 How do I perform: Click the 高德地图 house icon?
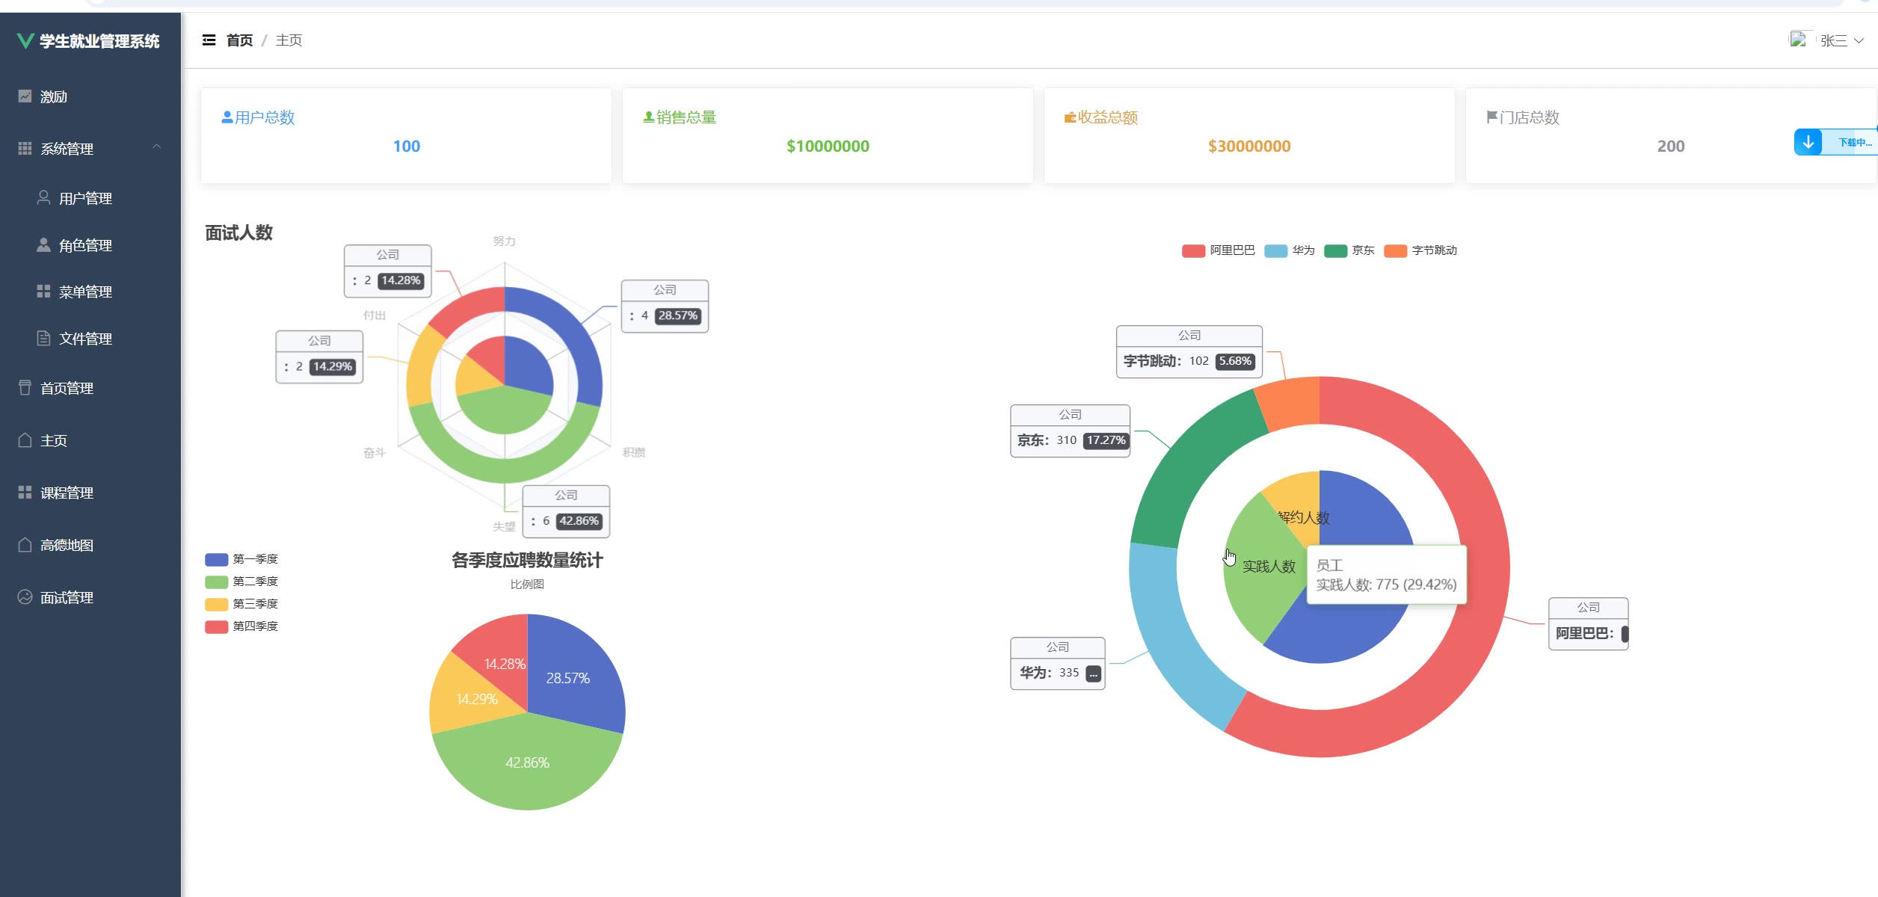(x=25, y=545)
